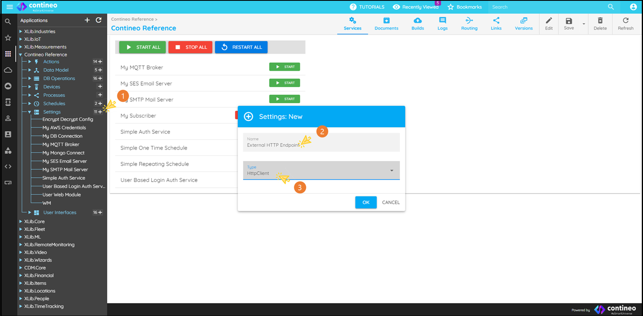Confirm dialog with OK button

366,202
